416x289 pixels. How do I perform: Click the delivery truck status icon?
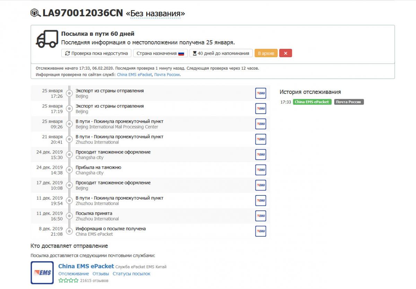(47, 39)
